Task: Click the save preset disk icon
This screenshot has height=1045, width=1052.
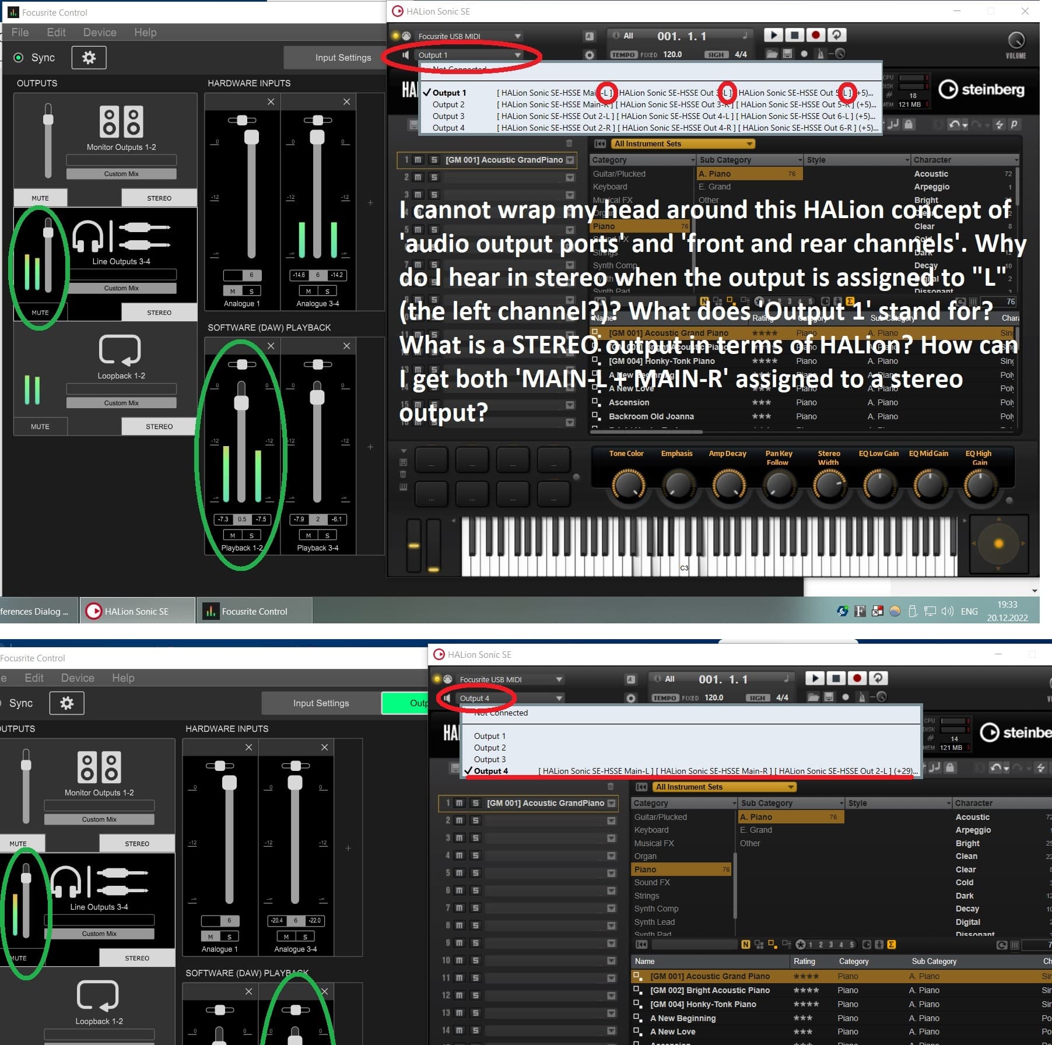Action: pos(788,54)
